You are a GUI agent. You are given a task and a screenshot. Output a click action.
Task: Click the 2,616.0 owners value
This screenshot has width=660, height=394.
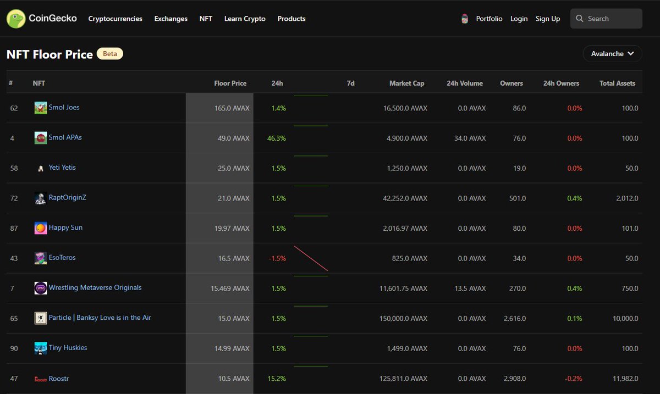(x=514, y=318)
